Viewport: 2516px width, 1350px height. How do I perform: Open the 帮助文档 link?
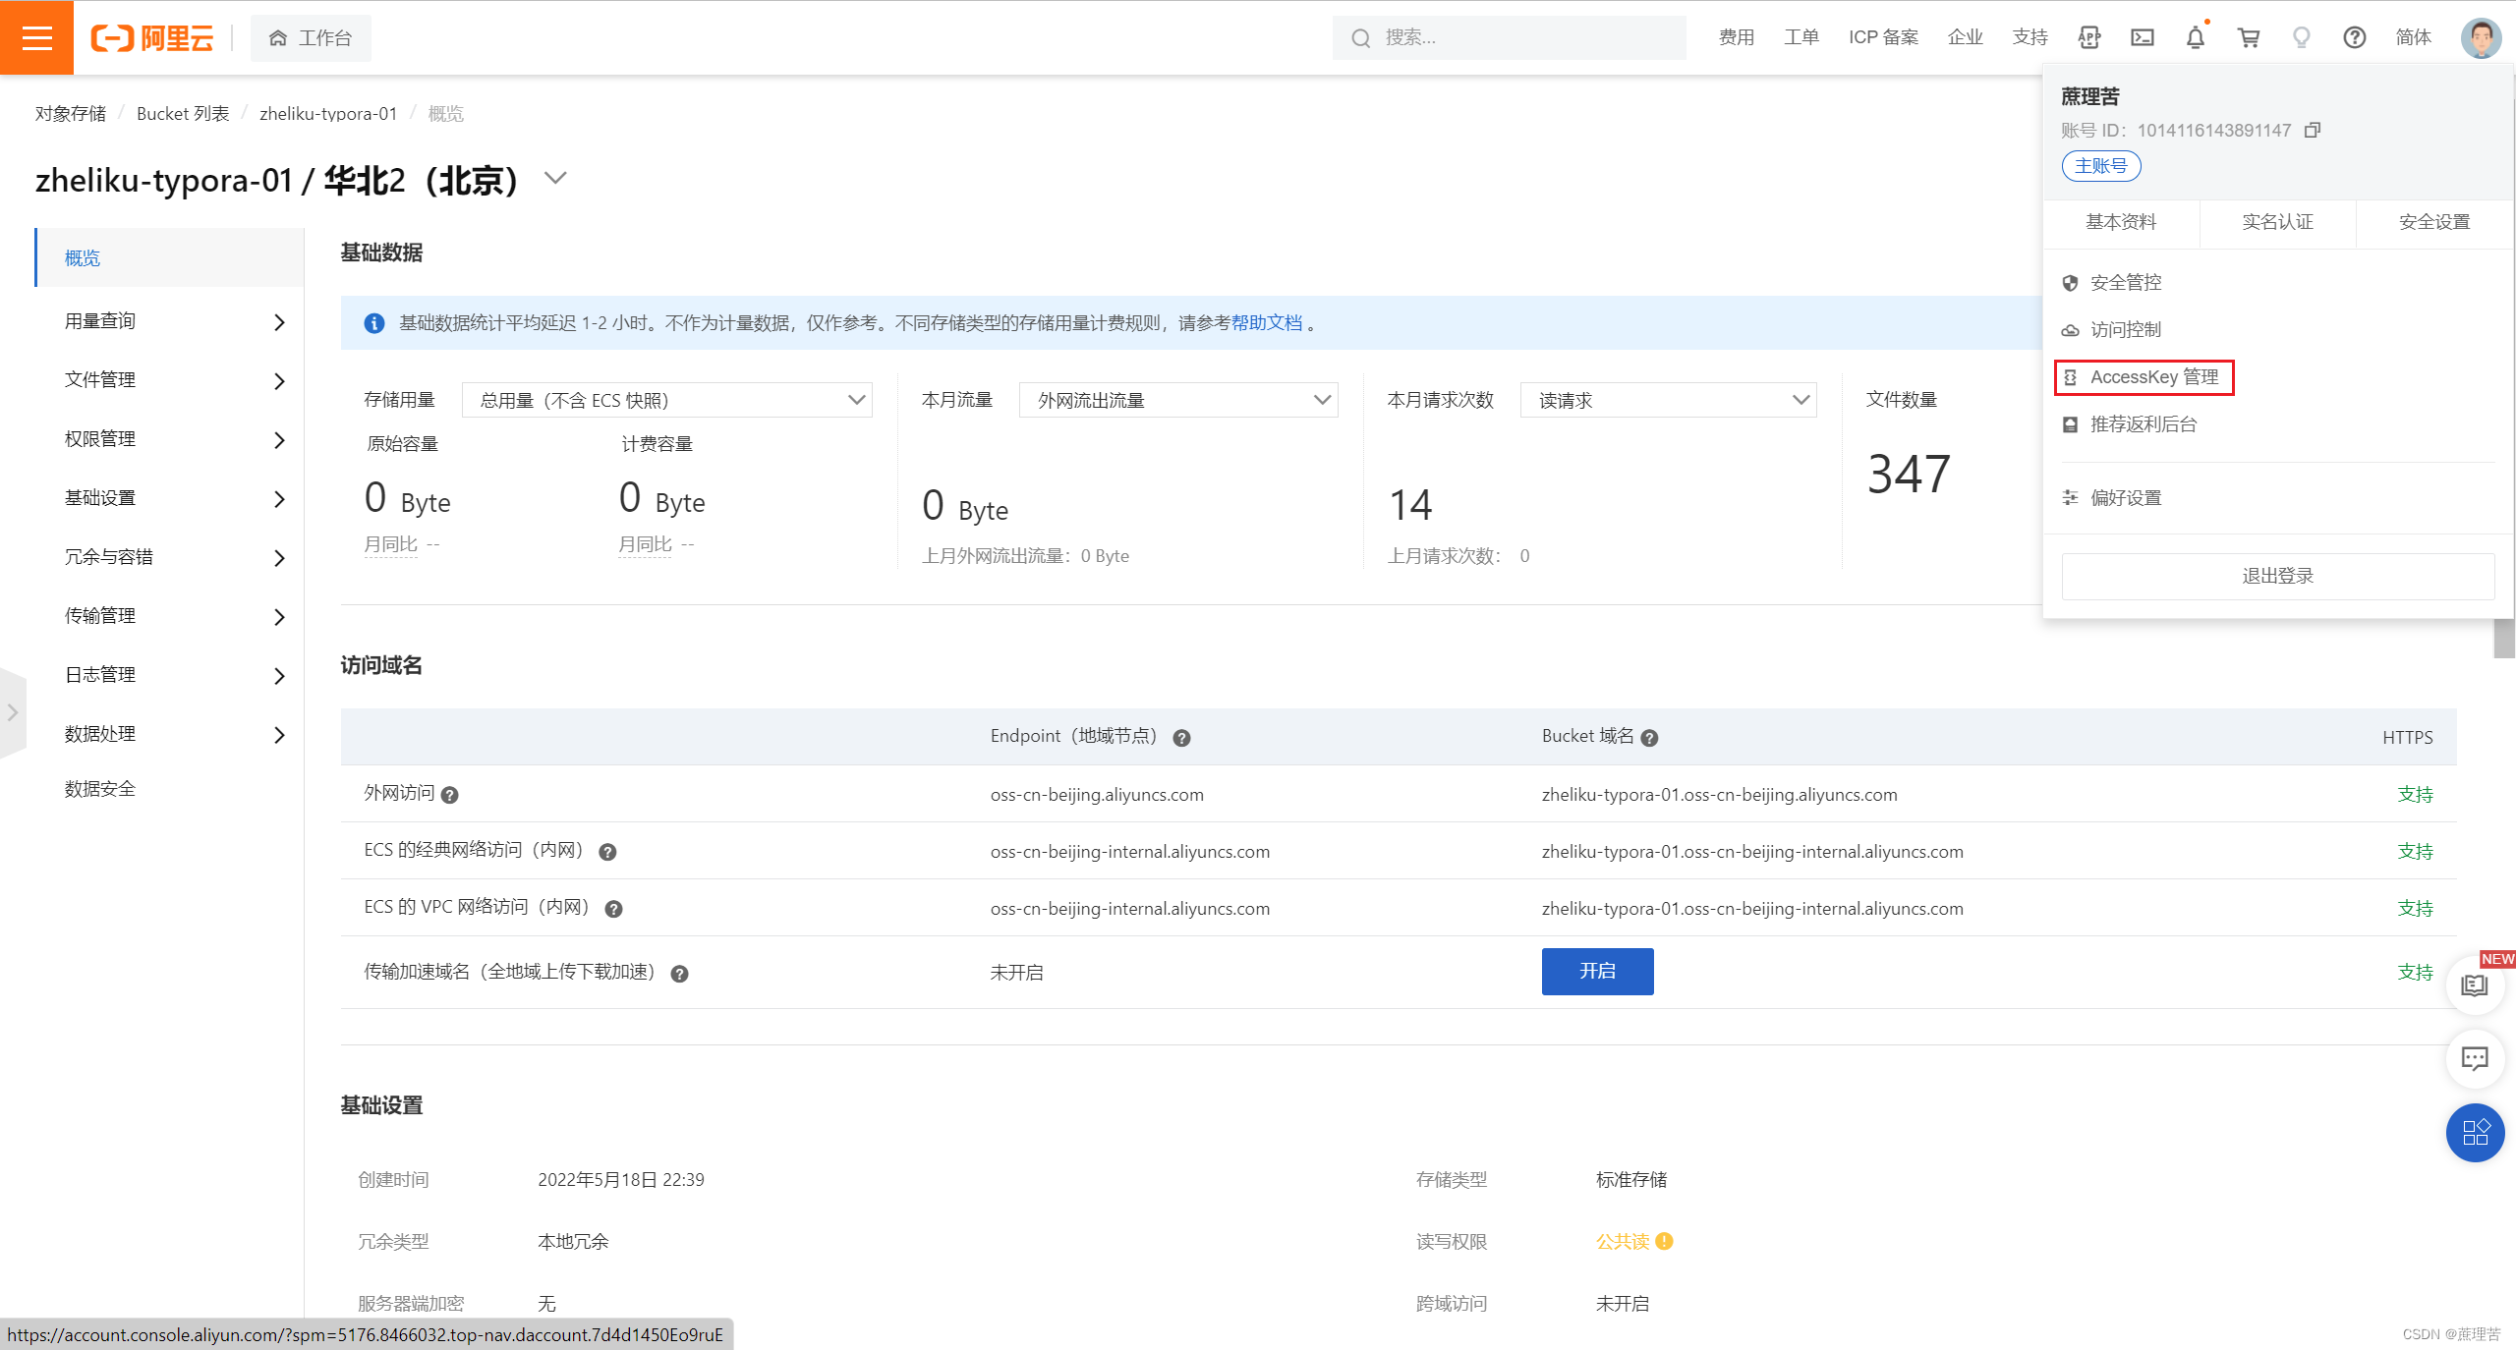tap(1267, 323)
